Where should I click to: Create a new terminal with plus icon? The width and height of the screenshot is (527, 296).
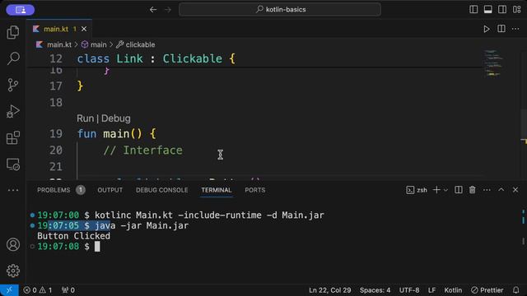[x=436, y=190]
